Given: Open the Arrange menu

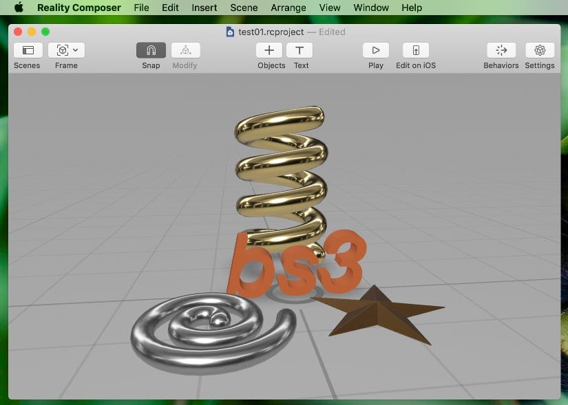Looking at the screenshot, I should coord(288,8).
